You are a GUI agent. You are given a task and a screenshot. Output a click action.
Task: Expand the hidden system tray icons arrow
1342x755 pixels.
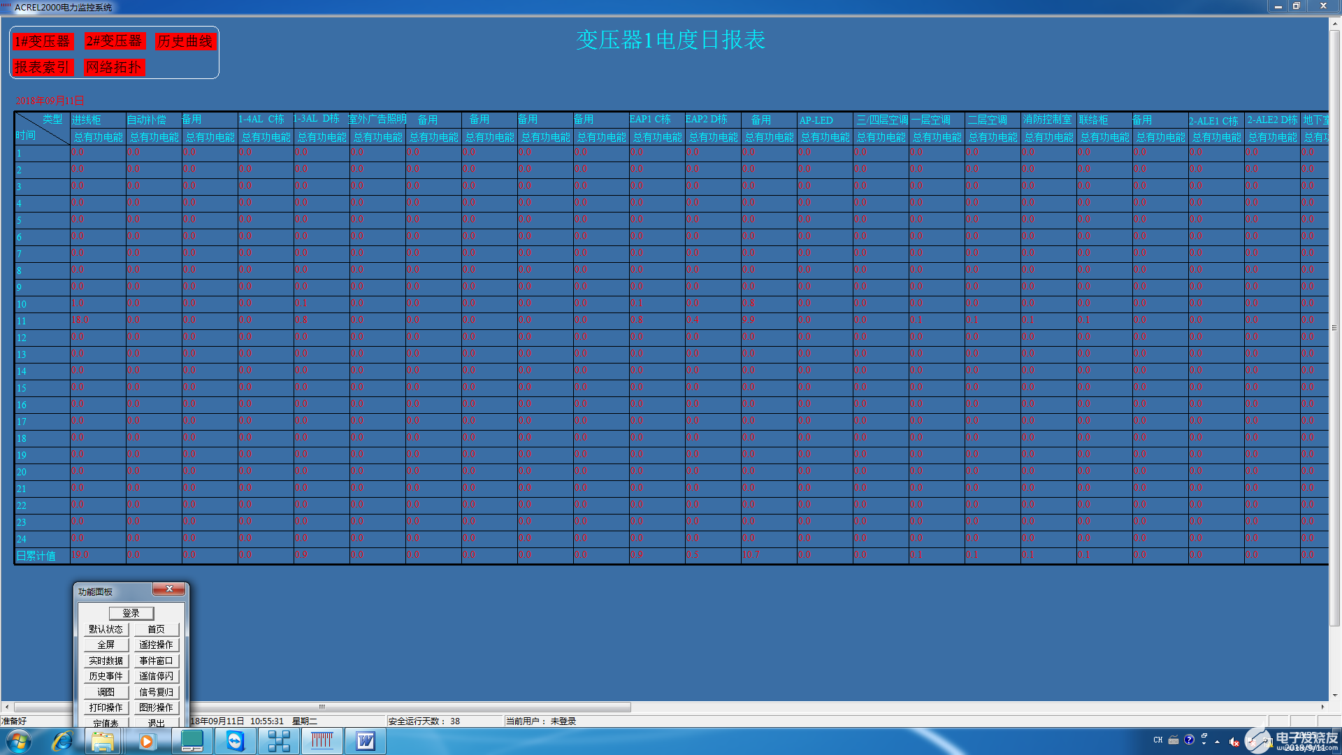[x=1218, y=741]
